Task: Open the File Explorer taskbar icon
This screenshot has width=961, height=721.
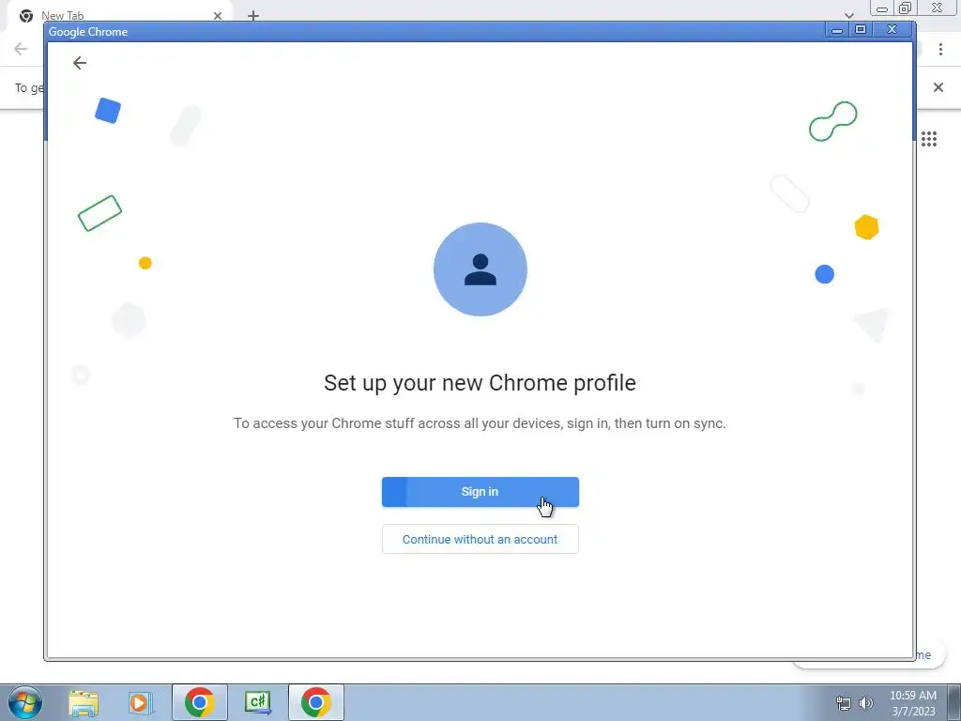Action: [x=84, y=702]
